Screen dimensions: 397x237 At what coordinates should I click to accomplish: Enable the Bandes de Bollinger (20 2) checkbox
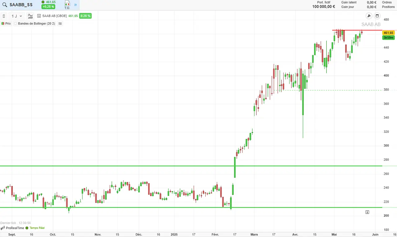tap(16, 24)
